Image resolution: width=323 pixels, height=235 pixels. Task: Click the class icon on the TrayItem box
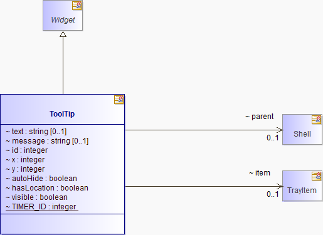pyautogui.click(x=316, y=176)
